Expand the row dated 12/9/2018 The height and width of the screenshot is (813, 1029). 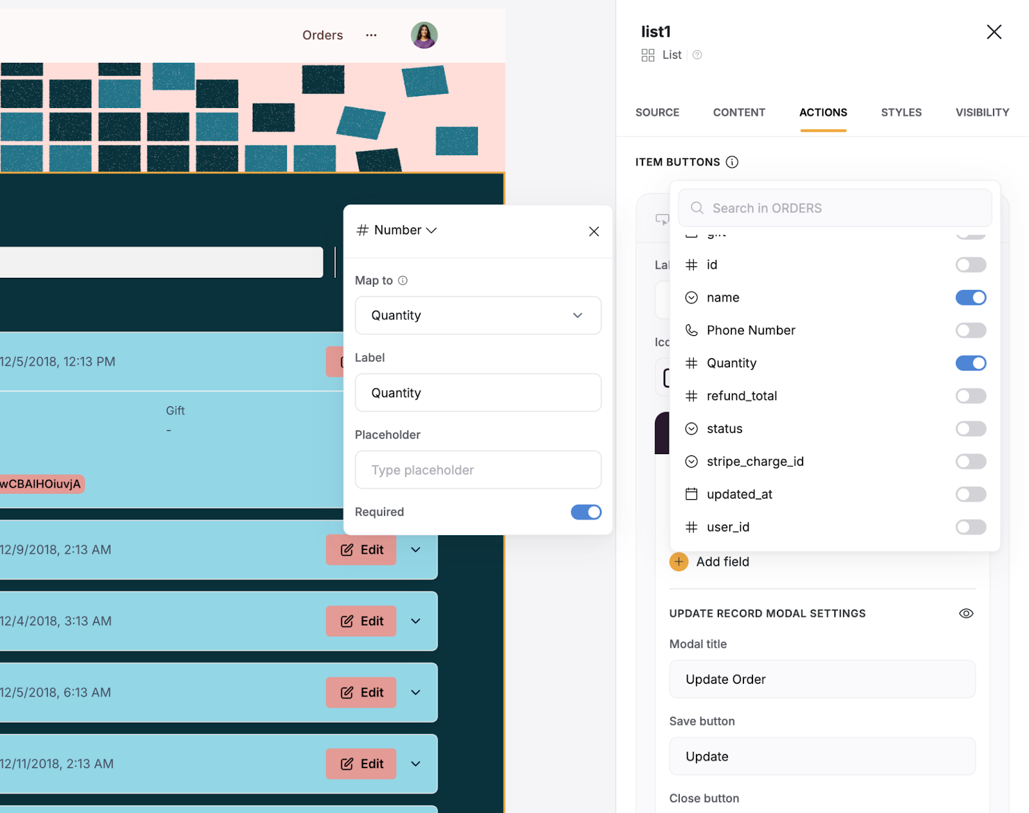tap(416, 550)
